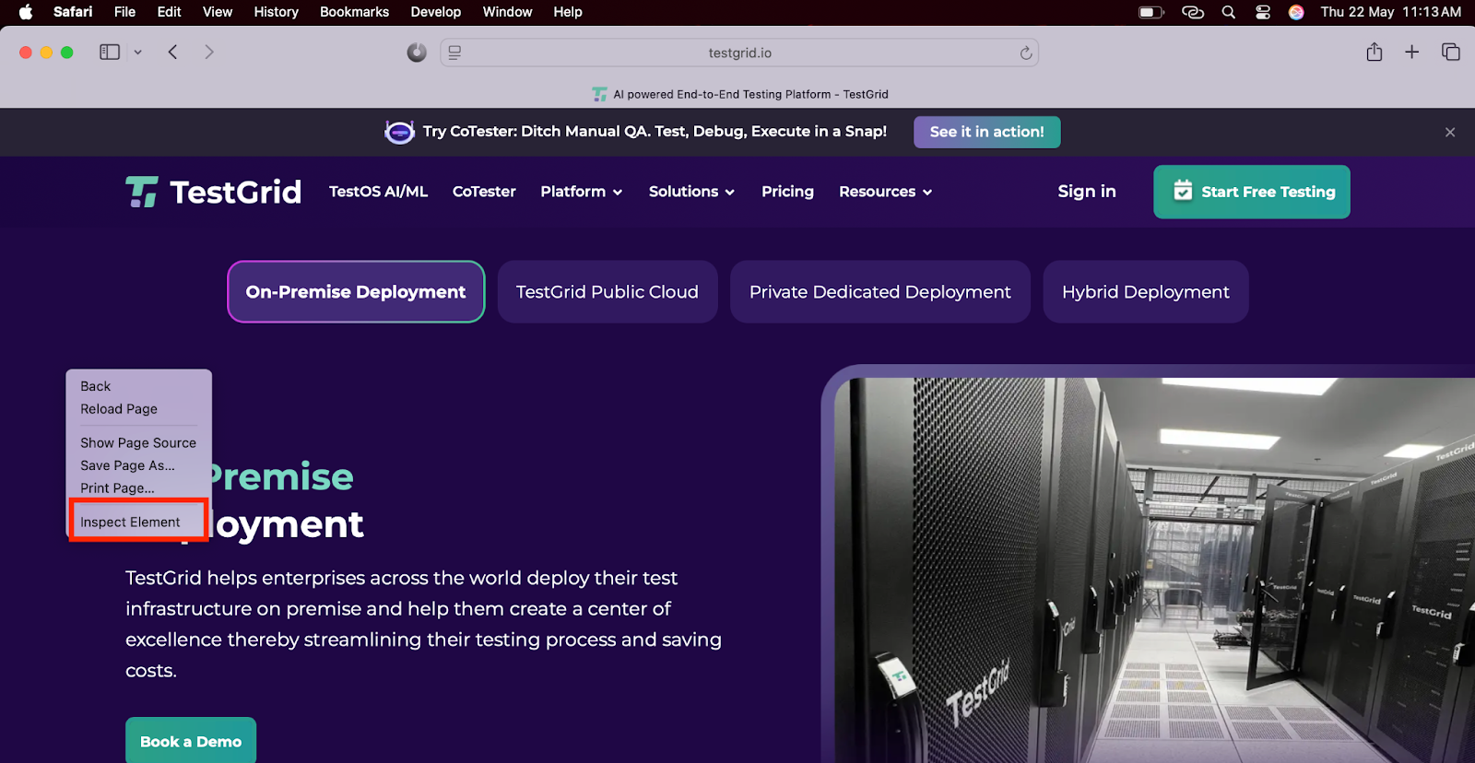Click the Book a Demo button
Screen dimensions: 1475x763
pos(191,742)
